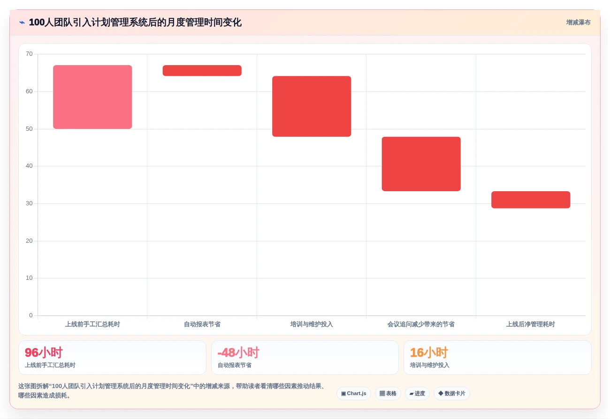Click y-axis value 0
The image size is (610, 419).
(31, 315)
